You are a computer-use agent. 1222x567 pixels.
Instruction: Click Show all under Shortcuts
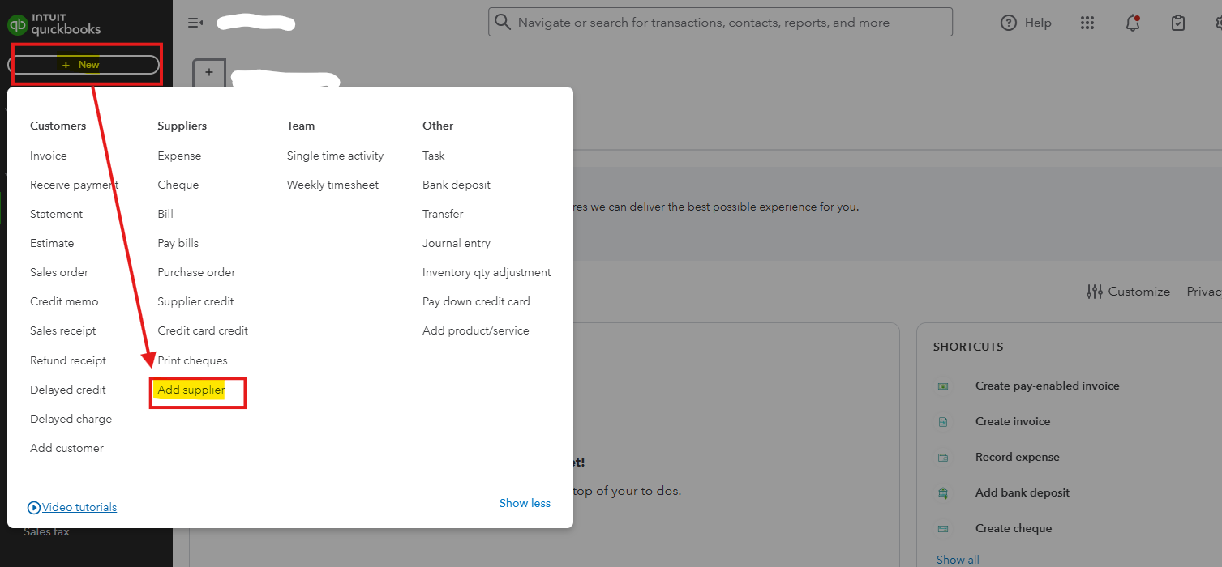(958, 560)
